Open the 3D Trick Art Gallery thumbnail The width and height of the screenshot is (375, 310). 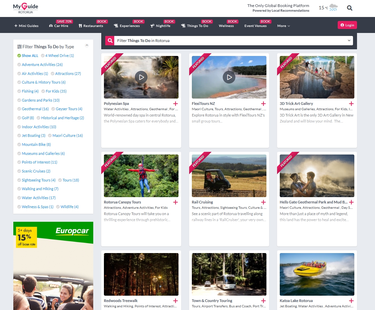[317, 77]
